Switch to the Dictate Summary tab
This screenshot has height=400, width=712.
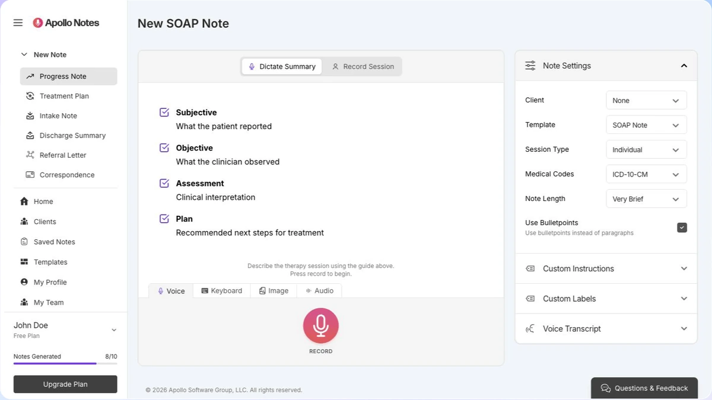point(282,66)
